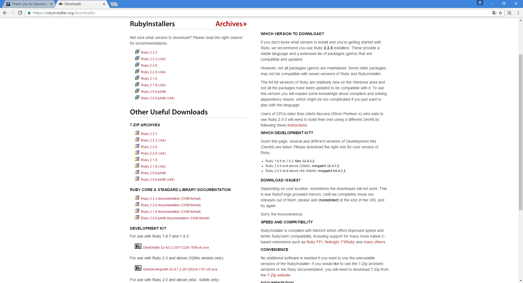Open the Archives» link
Screen dimensions: 523x283
[x=231, y=24]
